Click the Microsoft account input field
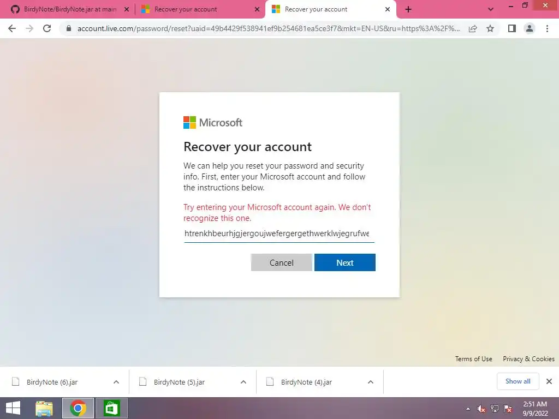 tap(279, 234)
